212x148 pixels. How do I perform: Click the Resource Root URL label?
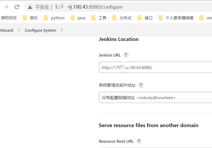tap(116, 141)
